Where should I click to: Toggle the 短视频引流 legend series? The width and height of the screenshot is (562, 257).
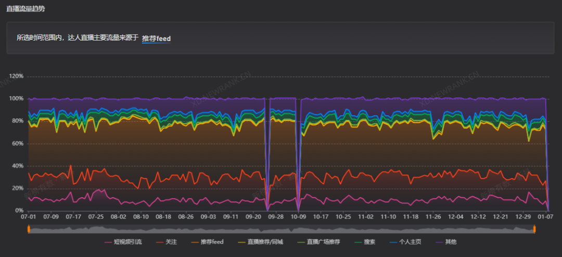point(123,242)
